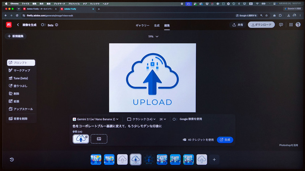
Task: Click the plus button after filmstrip
Action: pos(214,160)
